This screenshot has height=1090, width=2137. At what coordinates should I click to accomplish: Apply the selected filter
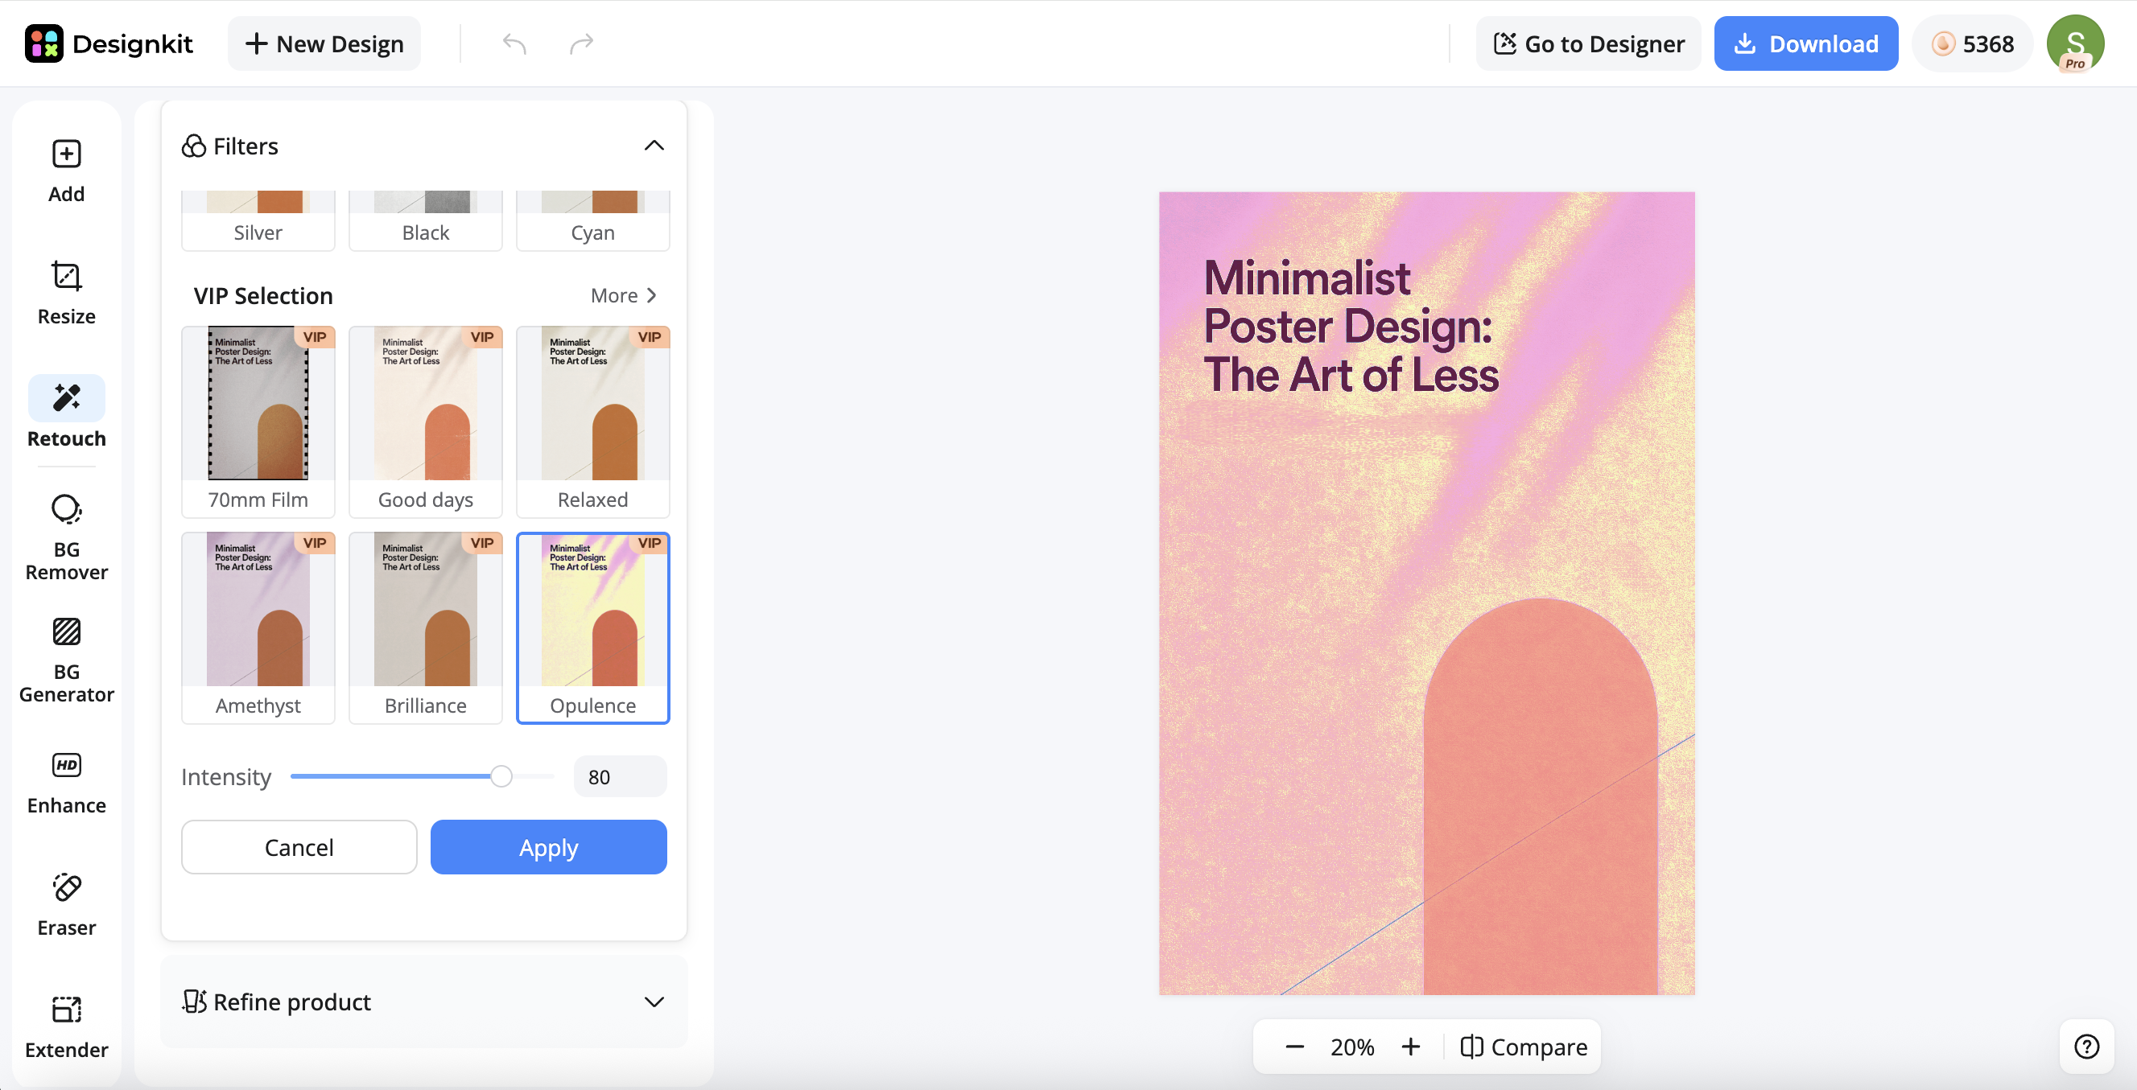(548, 847)
